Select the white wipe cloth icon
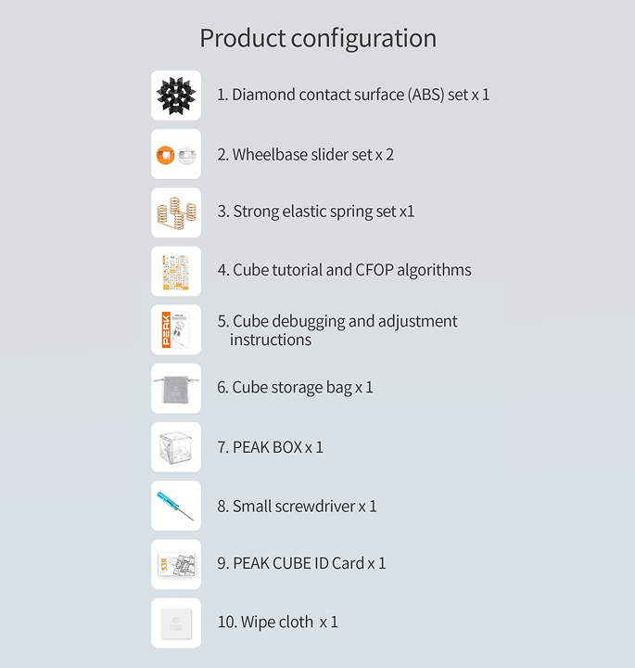The image size is (635, 668). pyautogui.click(x=176, y=623)
